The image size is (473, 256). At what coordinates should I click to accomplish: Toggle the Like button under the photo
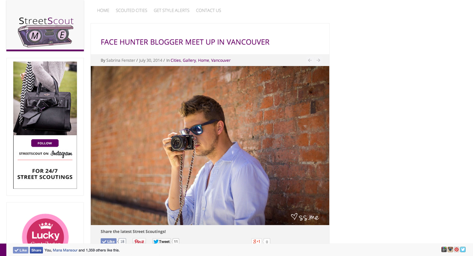(108, 241)
